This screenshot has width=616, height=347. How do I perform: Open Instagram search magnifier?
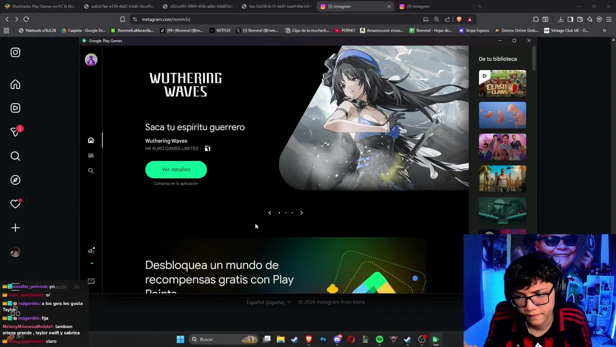point(15,156)
